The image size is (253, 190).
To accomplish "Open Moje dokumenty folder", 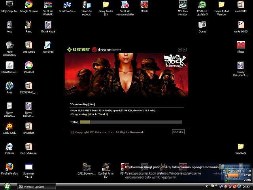I will pyautogui.click(x=9, y=49).
